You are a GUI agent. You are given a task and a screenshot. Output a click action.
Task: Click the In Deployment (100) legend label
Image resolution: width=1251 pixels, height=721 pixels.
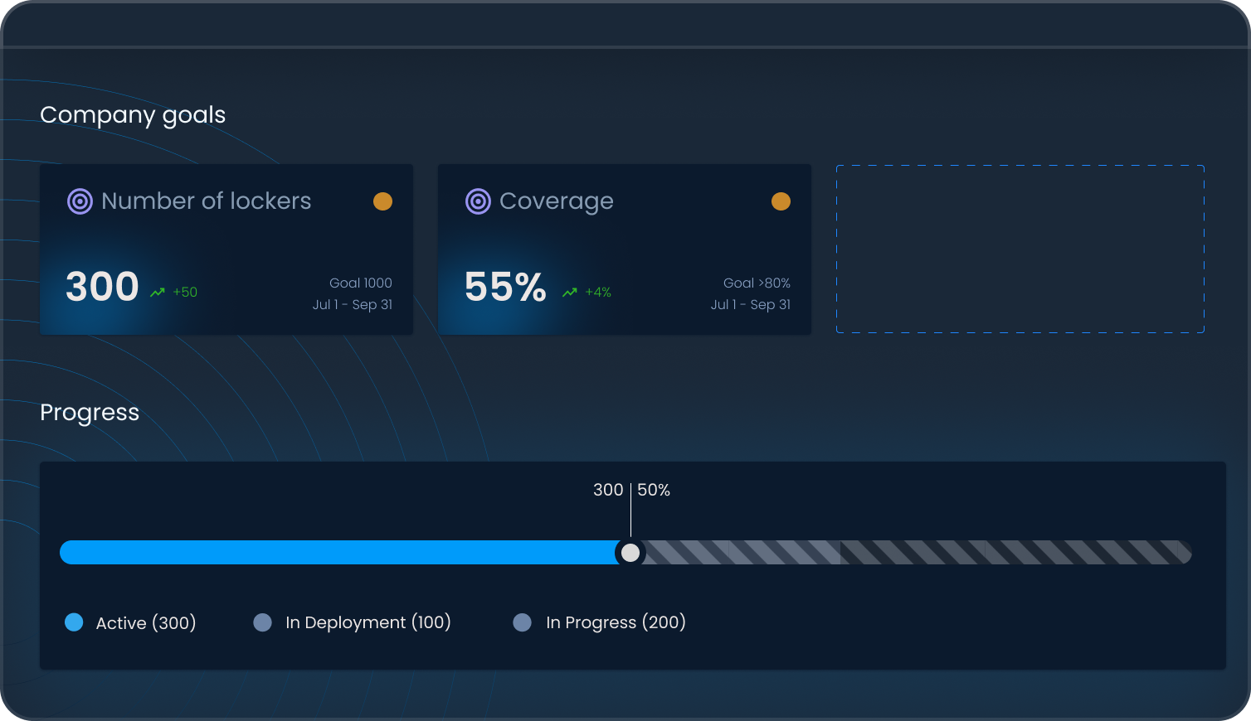click(x=368, y=622)
